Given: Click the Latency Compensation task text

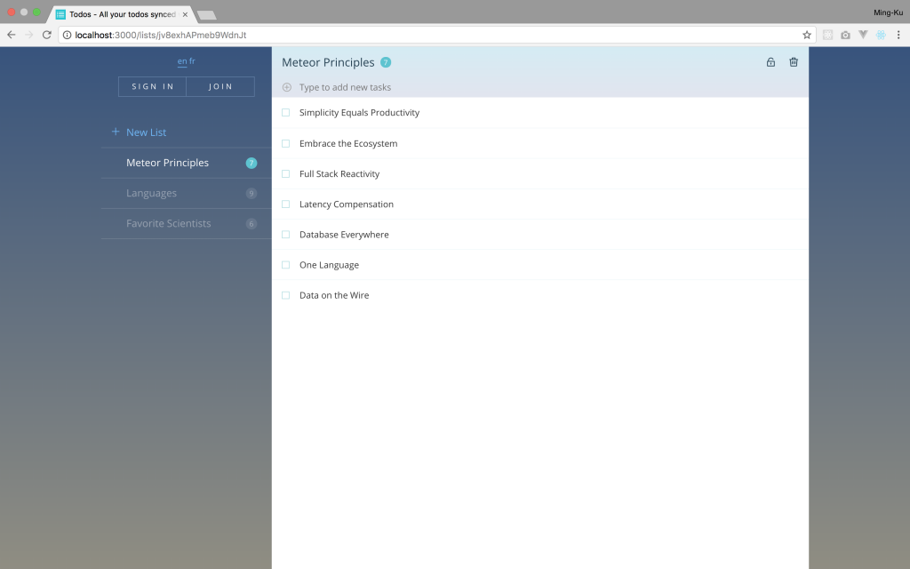Looking at the screenshot, I should pos(347,204).
